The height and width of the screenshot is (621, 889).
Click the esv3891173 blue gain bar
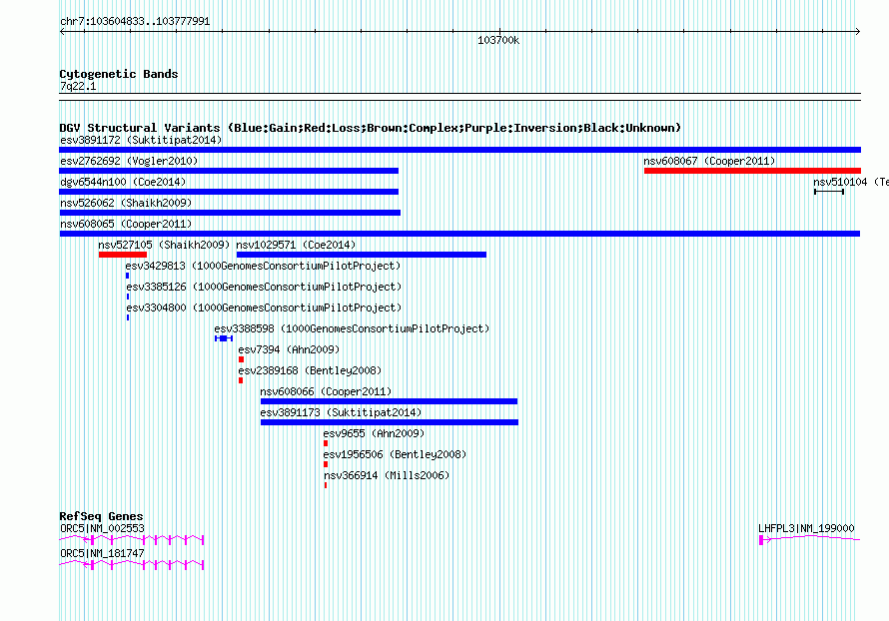click(390, 422)
